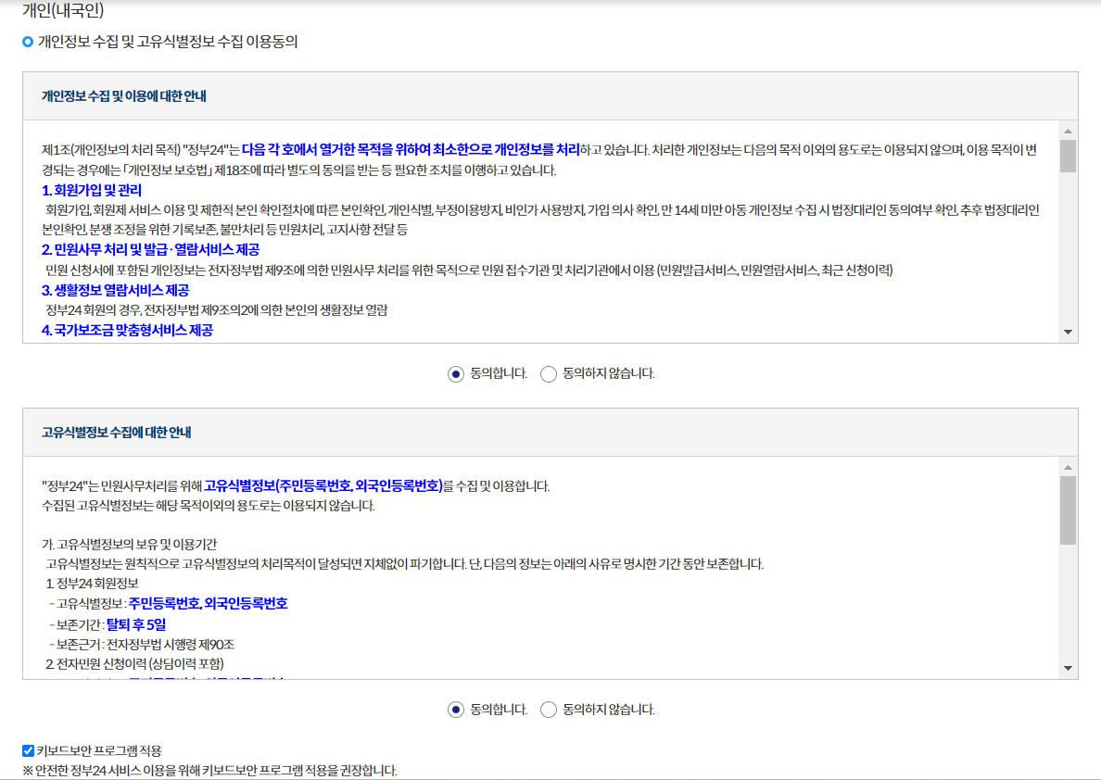Viewport: 1101px width, 780px height.
Task: Click the '키보드보안 프로그램 적용' label text
Action: (100, 750)
